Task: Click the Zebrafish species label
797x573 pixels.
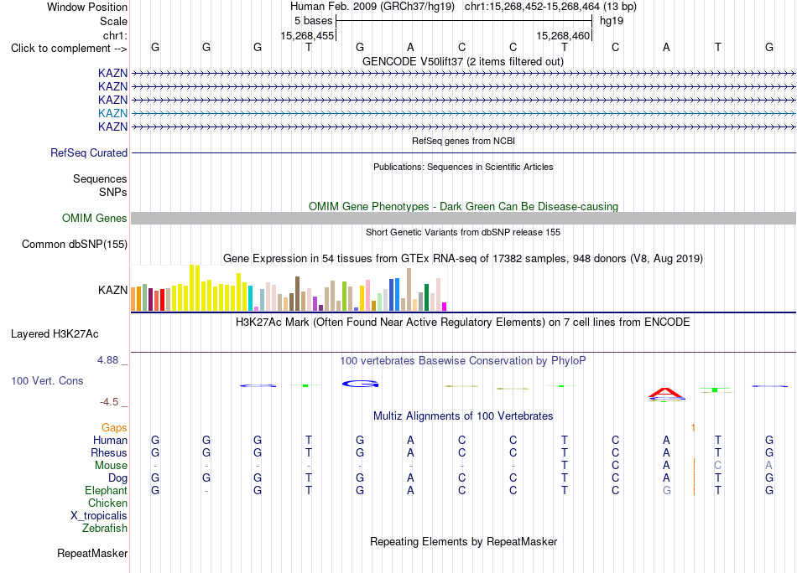Action: pos(105,529)
